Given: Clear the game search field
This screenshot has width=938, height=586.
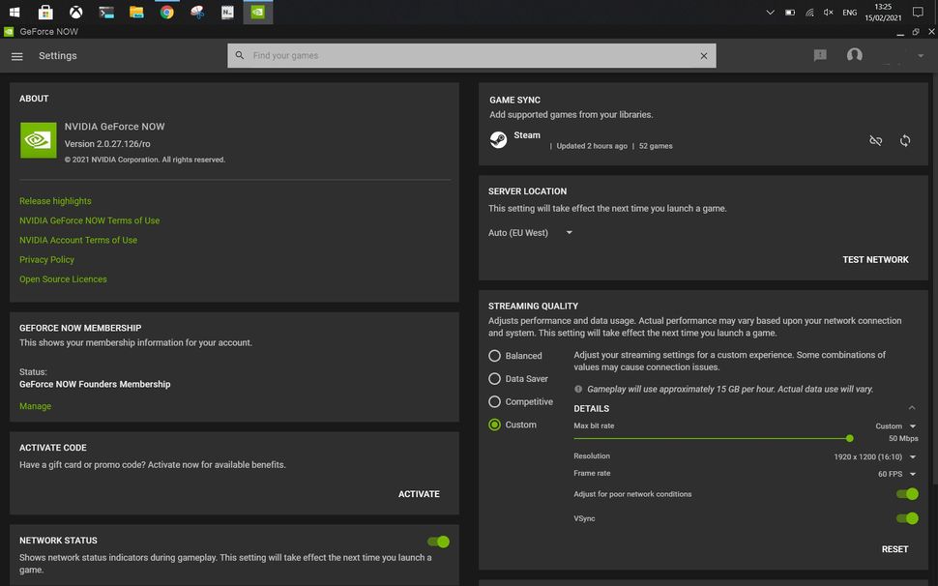Looking at the screenshot, I should pyautogui.click(x=704, y=55).
